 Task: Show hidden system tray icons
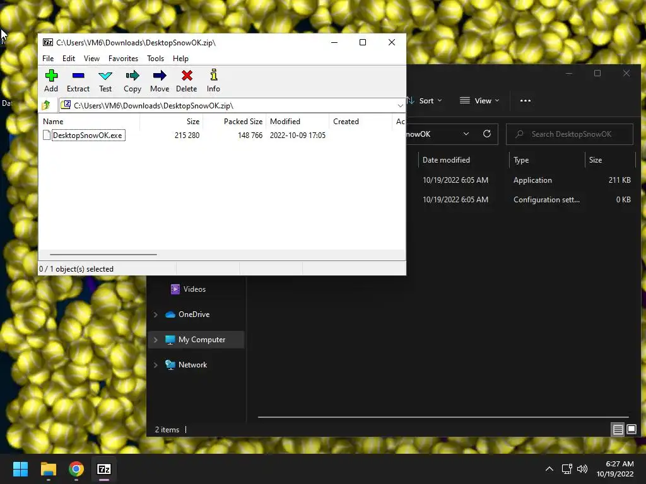549,469
